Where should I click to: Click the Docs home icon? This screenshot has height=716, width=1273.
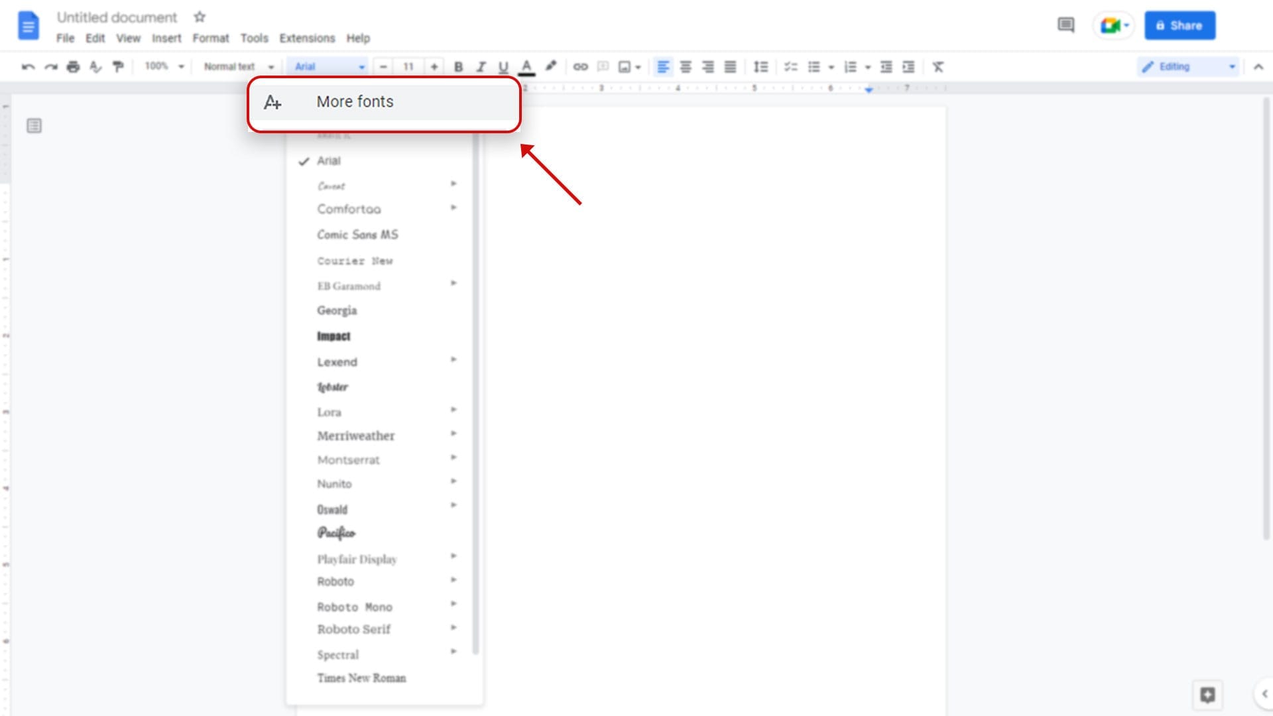point(28,26)
